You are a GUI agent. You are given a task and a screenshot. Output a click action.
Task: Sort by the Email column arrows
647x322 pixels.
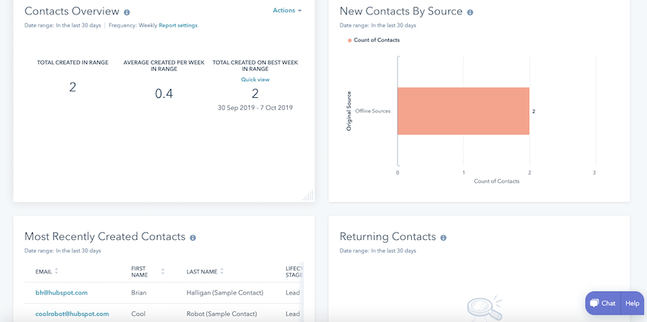pyautogui.click(x=56, y=271)
